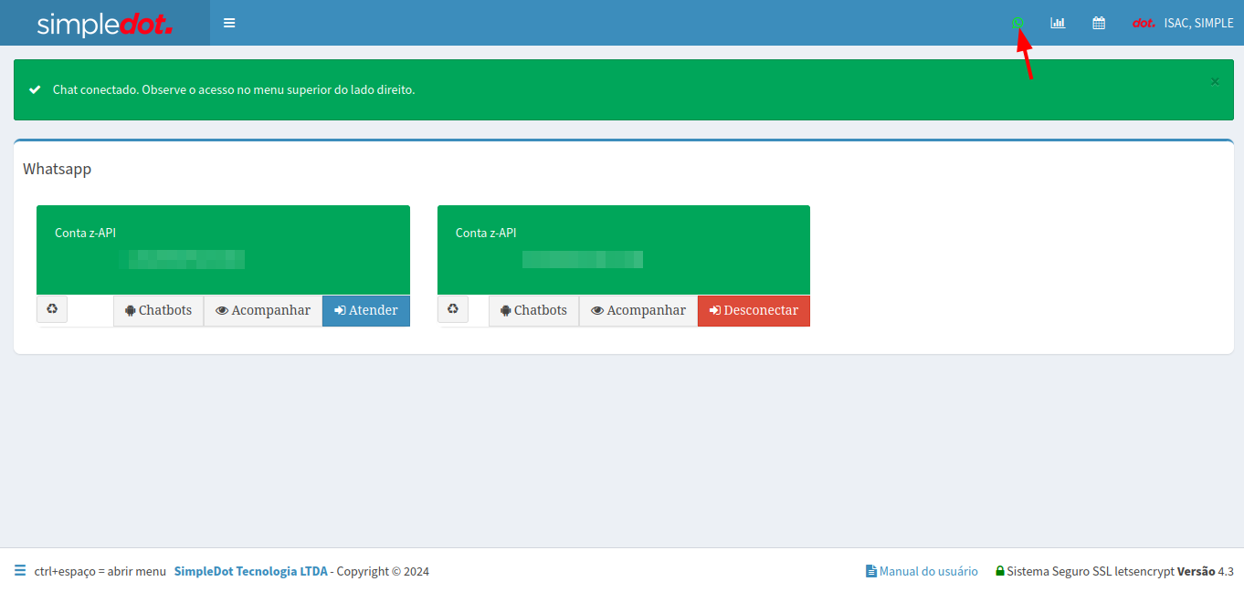Toggle the sidebar with the header hamburger icon
Screen dimensions: 1244x592
(x=229, y=23)
